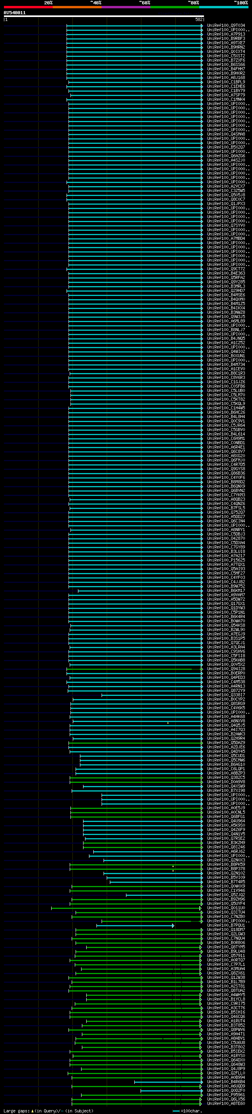Click the UniRef100_A3CT76 hit label
Screen dimensions: 252x1114
click(226, 1008)
